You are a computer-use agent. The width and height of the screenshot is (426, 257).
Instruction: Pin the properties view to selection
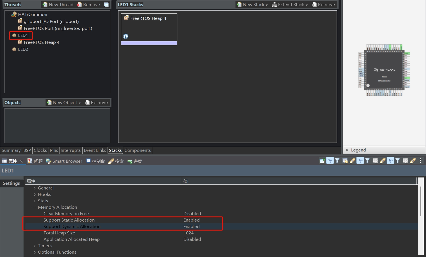pos(322,161)
